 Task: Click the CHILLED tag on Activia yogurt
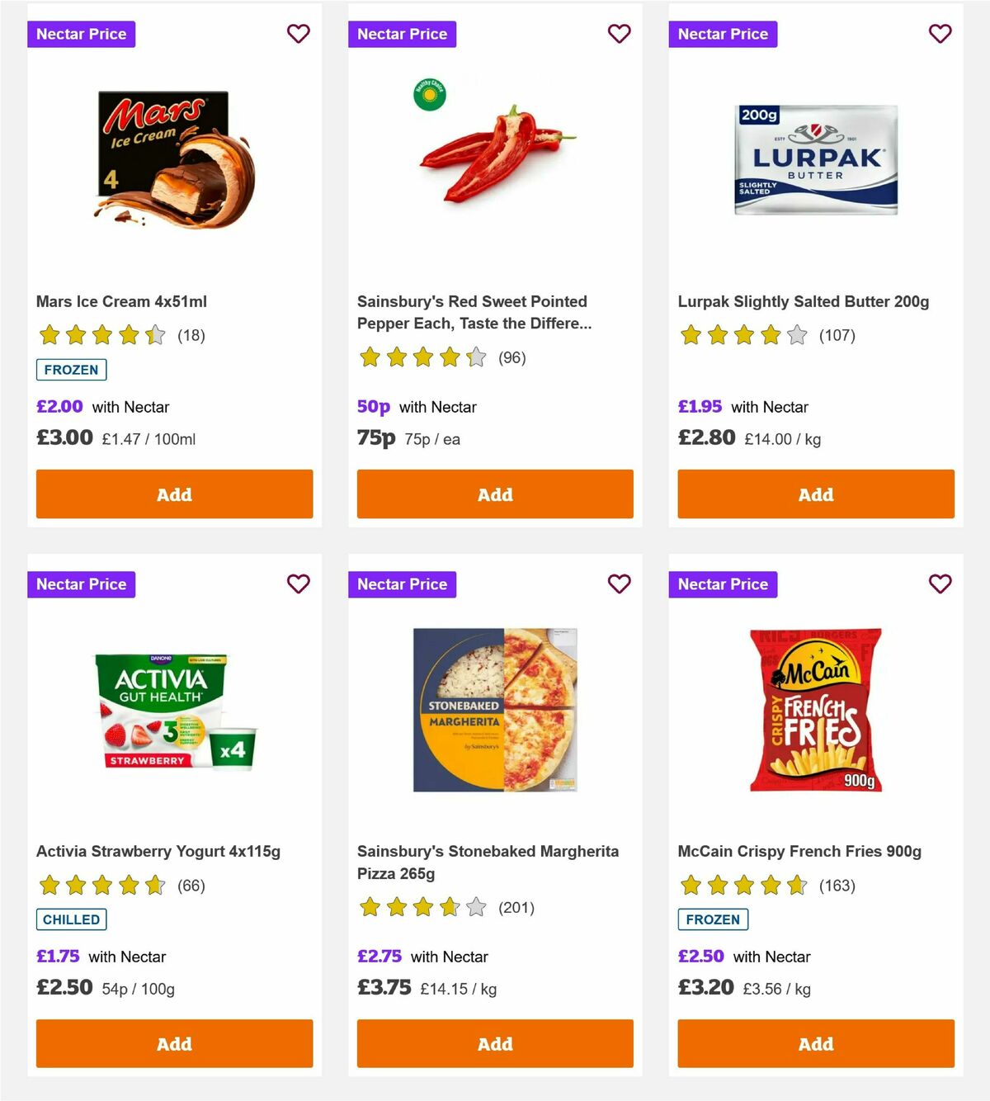(x=71, y=919)
